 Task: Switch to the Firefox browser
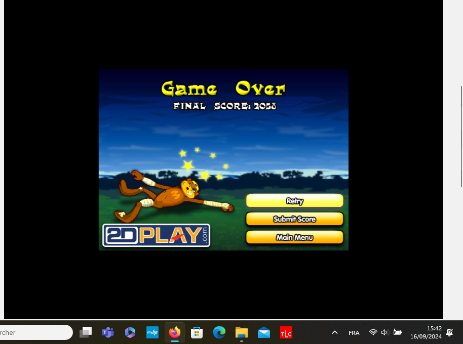175,332
